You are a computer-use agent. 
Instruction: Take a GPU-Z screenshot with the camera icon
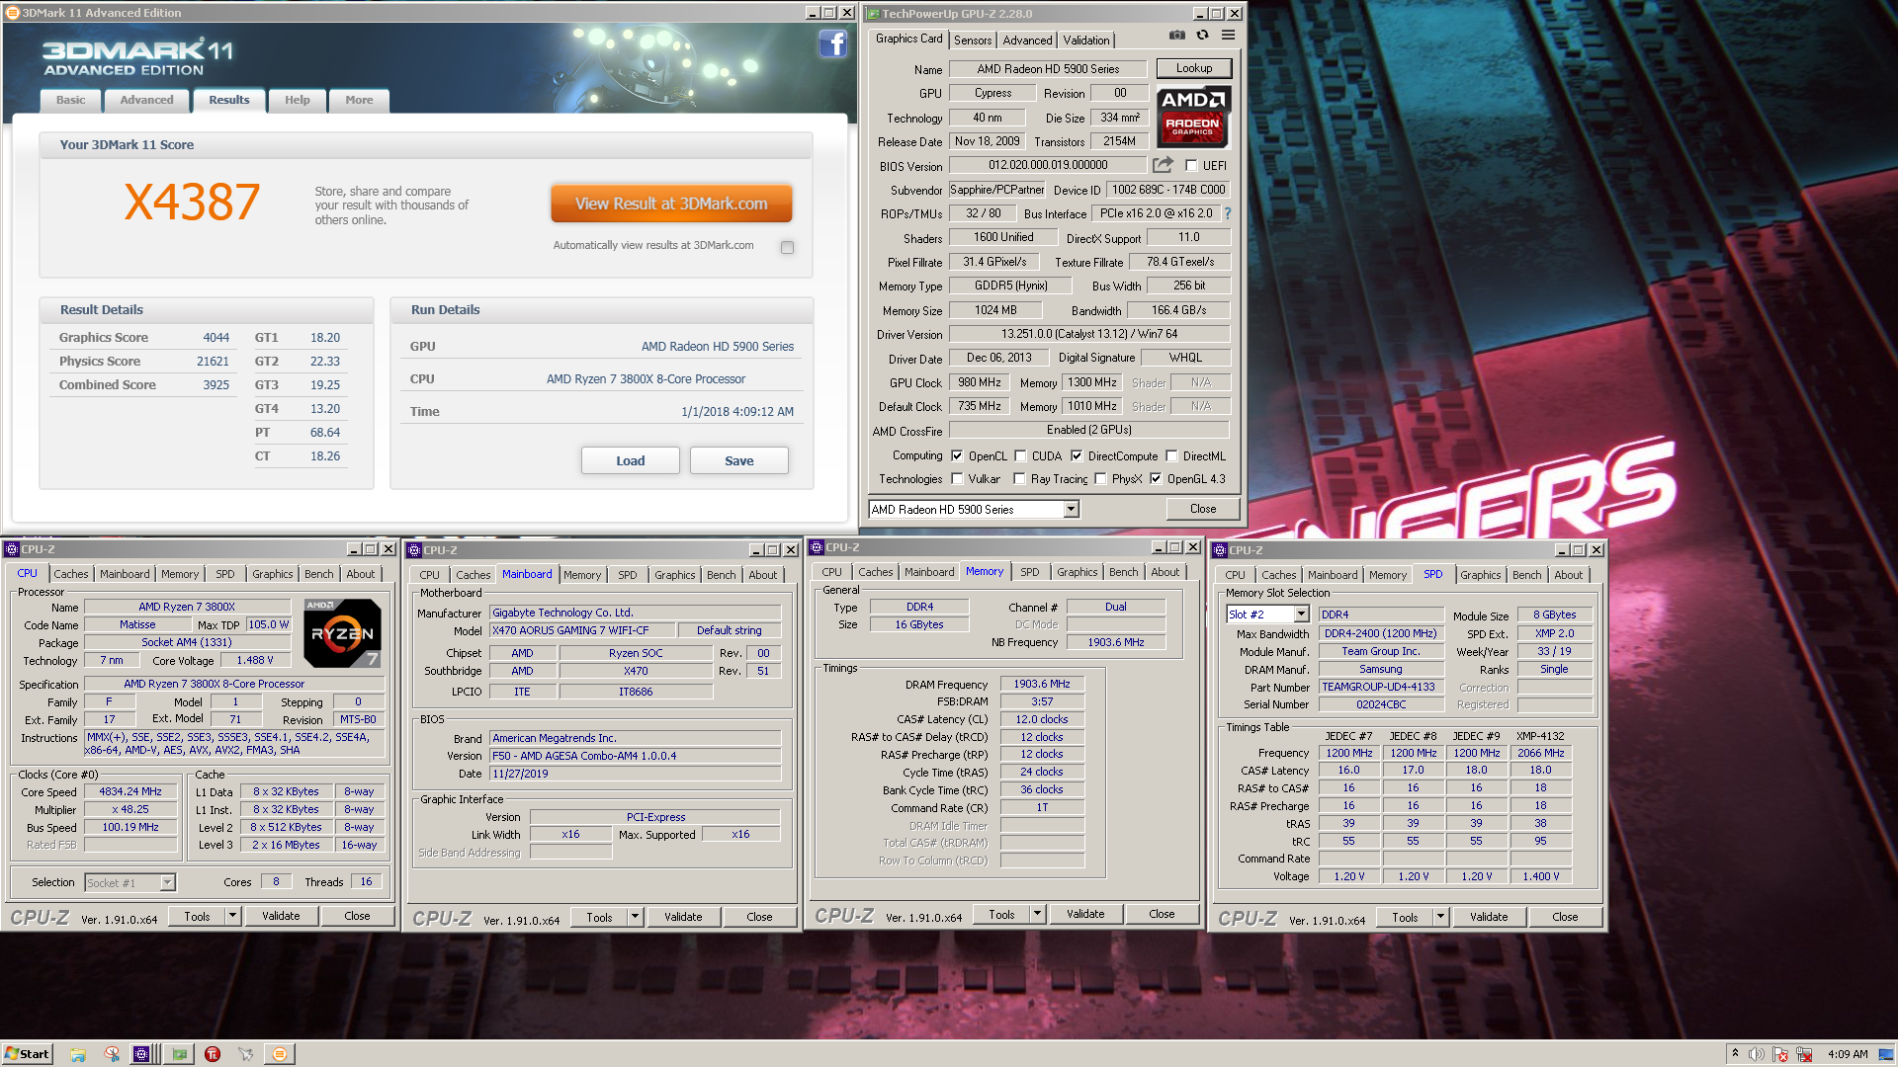coord(1176,35)
